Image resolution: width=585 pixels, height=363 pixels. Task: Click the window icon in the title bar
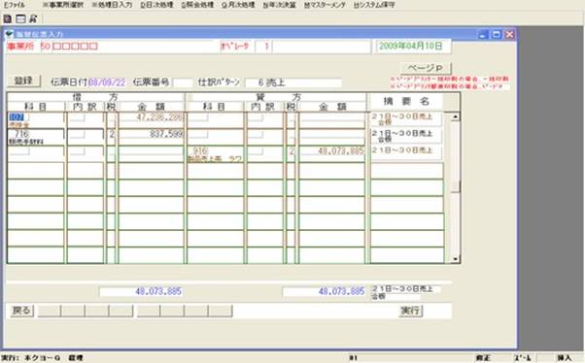point(9,34)
